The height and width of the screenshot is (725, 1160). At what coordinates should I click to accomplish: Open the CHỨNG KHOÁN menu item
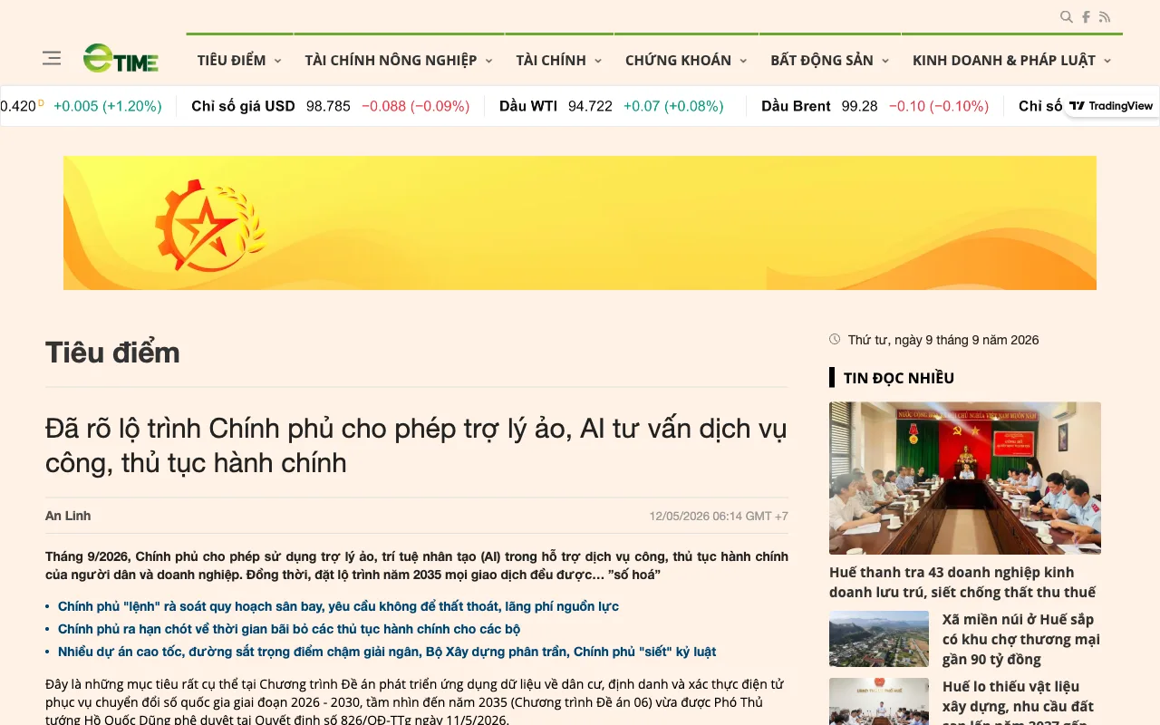678,60
